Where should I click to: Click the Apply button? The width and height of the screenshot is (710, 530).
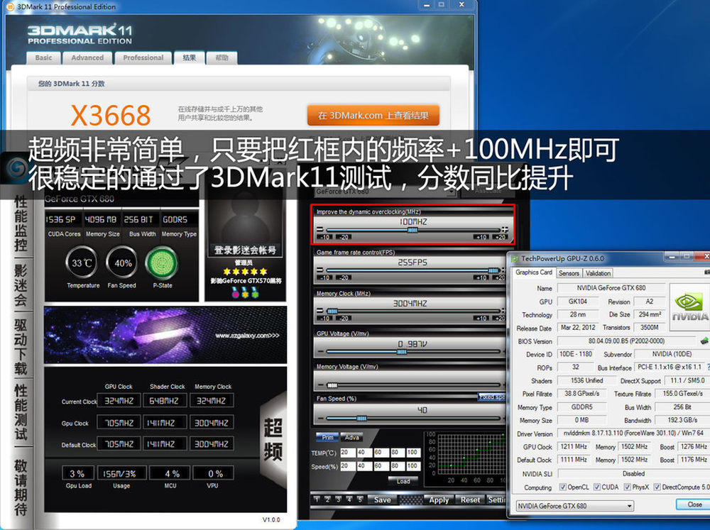point(439,499)
